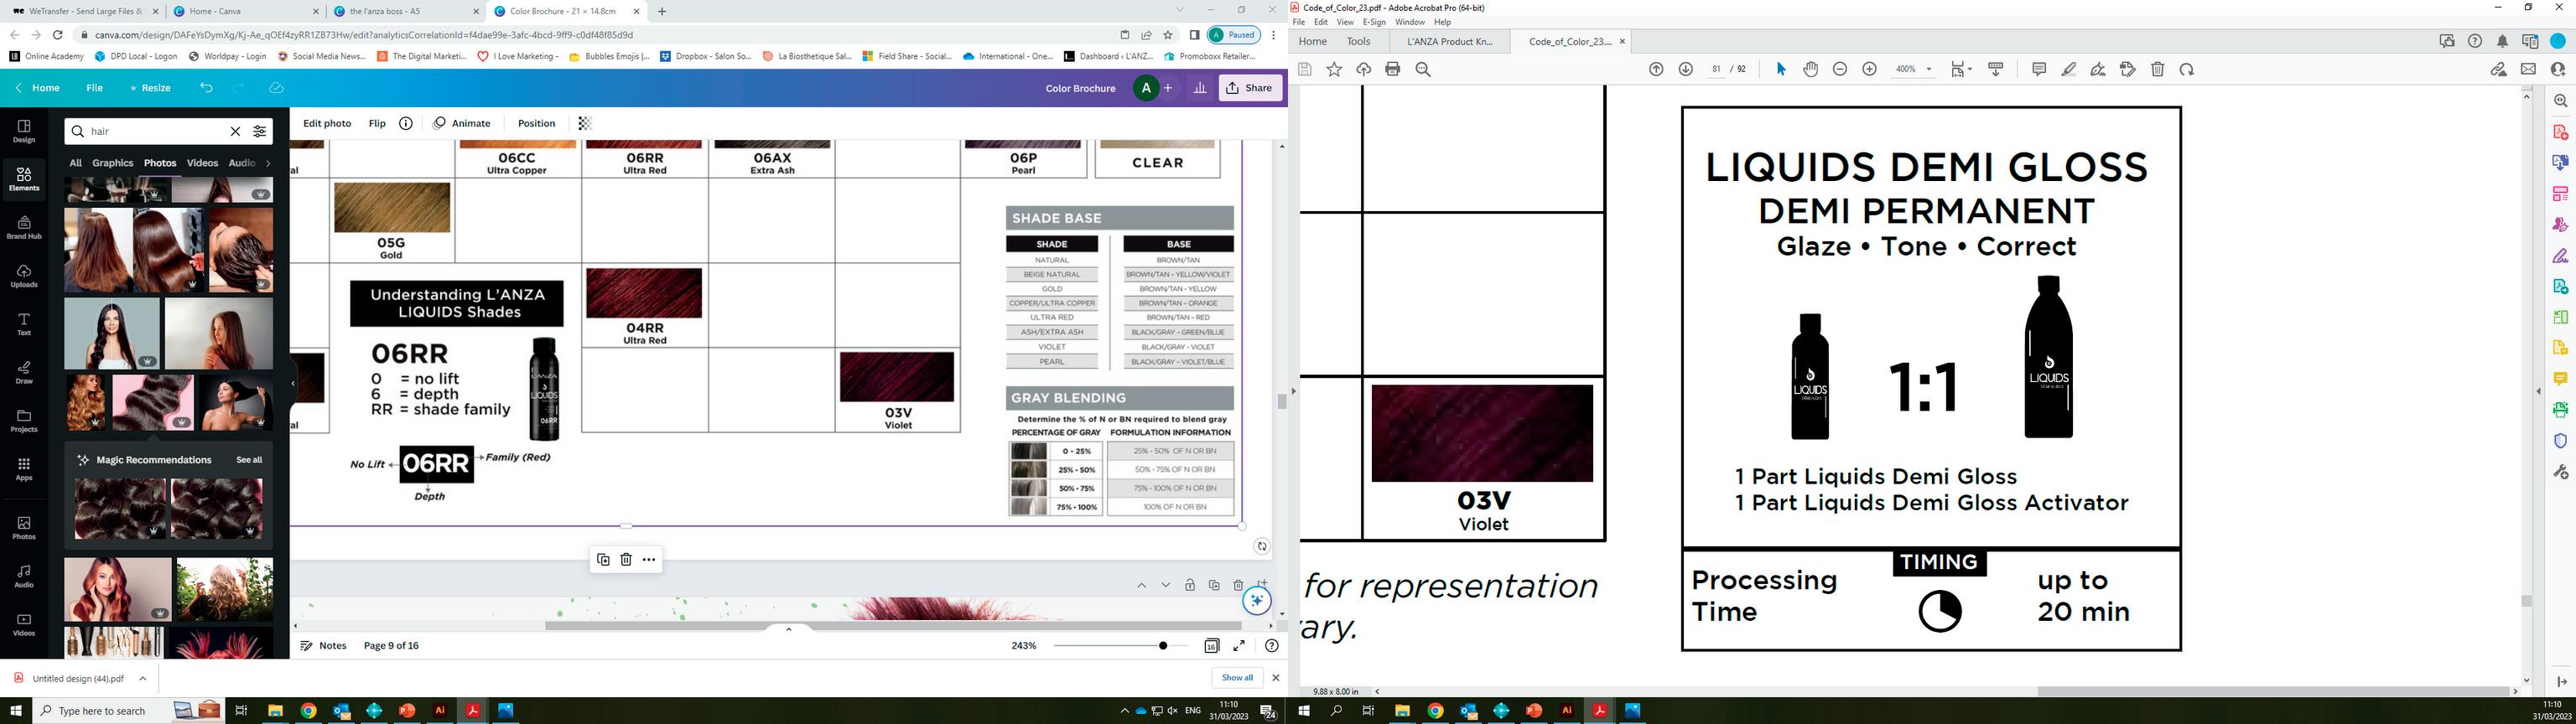Image resolution: width=2576 pixels, height=724 pixels.
Task: Click the Acrobat selection arrow tool
Action: pos(1781,69)
